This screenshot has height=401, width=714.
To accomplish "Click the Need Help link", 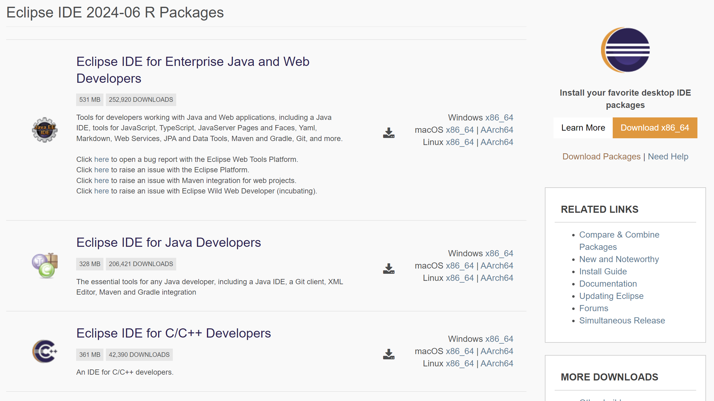I will point(668,157).
